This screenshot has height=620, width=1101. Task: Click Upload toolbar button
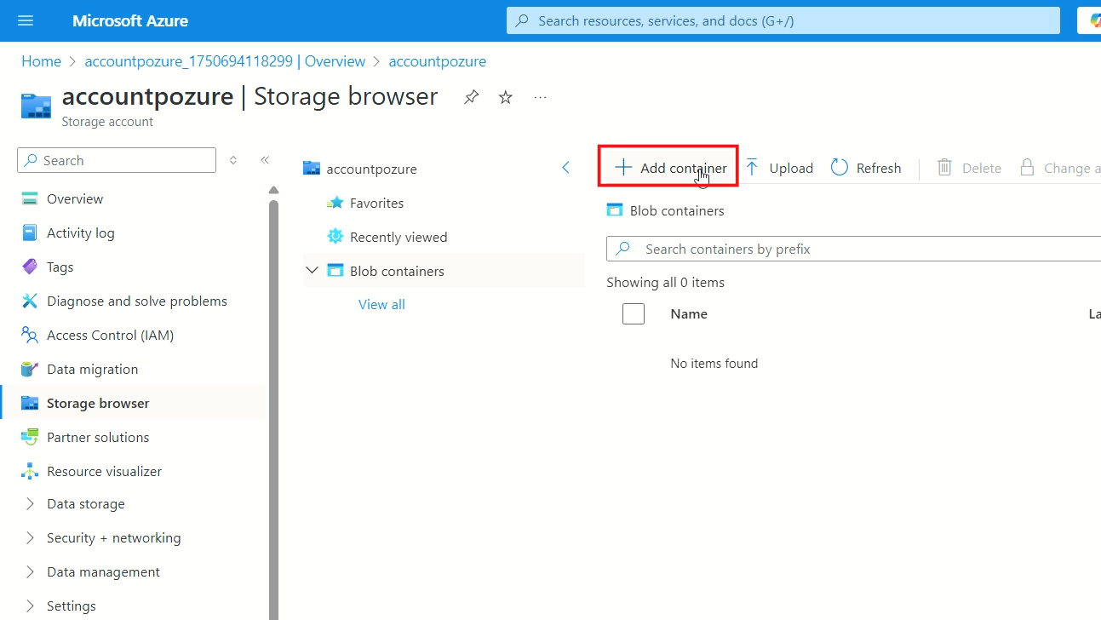(779, 168)
